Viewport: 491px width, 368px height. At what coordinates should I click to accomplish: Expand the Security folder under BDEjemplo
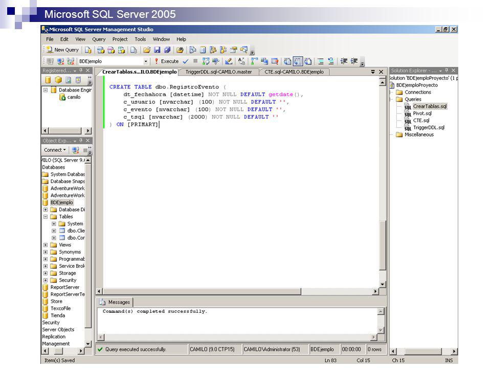(46, 281)
